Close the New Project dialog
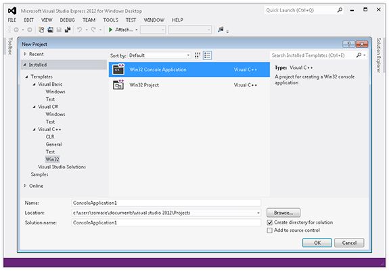The height and width of the screenshot is (271, 389). click(362, 44)
